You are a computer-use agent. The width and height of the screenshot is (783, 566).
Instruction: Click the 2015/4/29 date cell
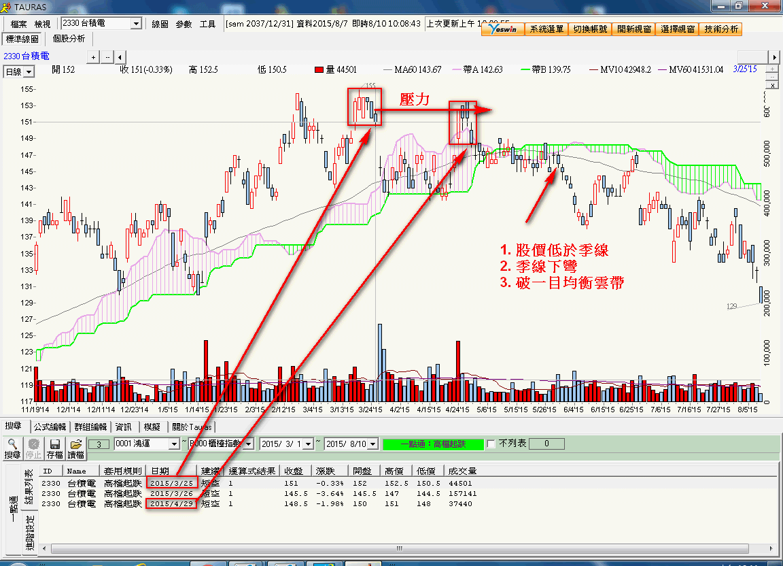click(x=172, y=504)
